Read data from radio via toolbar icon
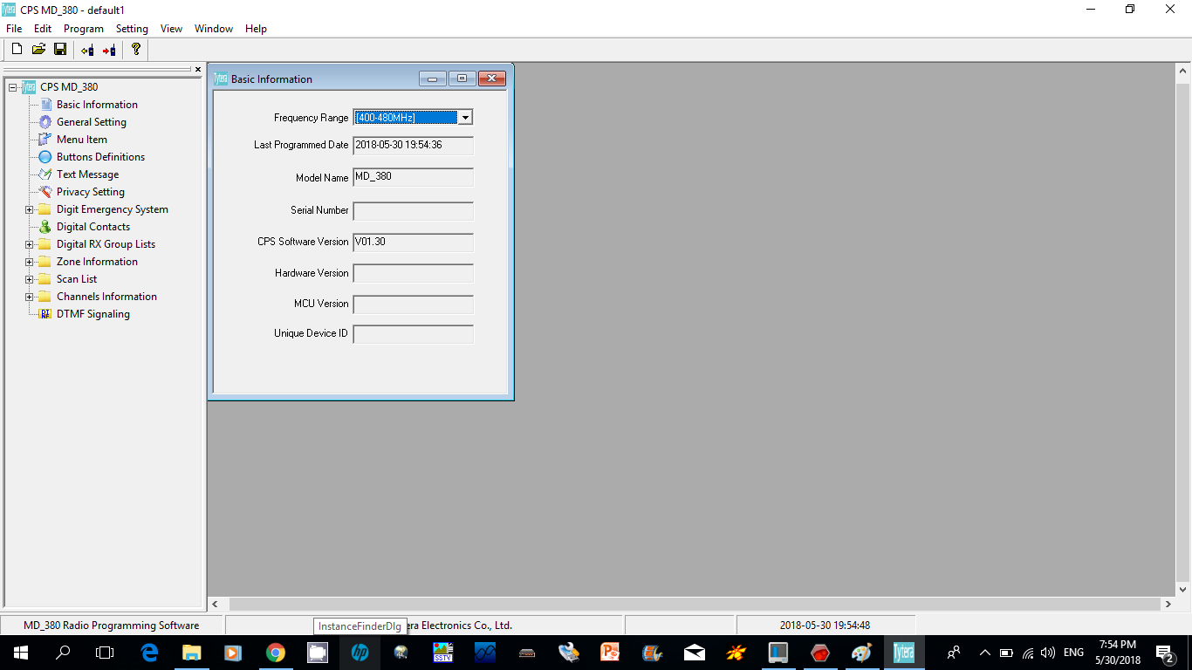 pyautogui.click(x=87, y=50)
